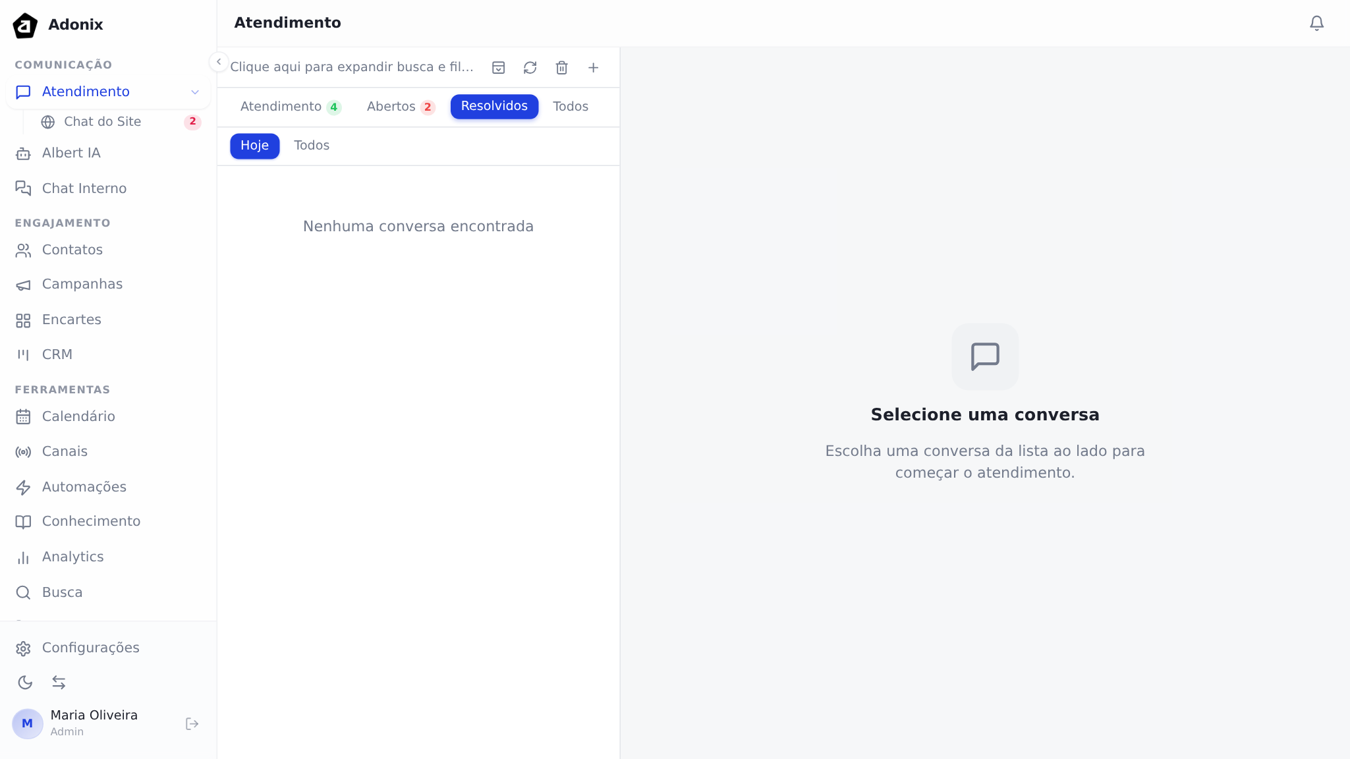The image size is (1350, 759).
Task: Open Conhecimento
Action: pyautogui.click(x=108, y=521)
